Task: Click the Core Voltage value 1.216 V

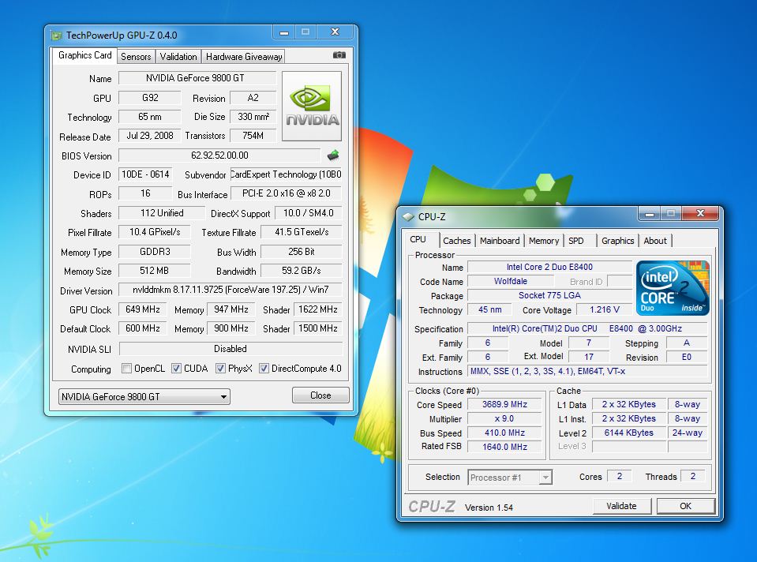Action: pos(605,309)
